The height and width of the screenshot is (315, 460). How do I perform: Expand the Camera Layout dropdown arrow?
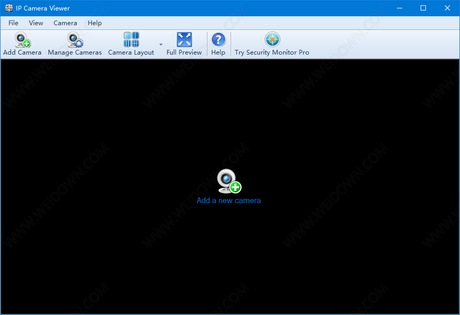161,45
